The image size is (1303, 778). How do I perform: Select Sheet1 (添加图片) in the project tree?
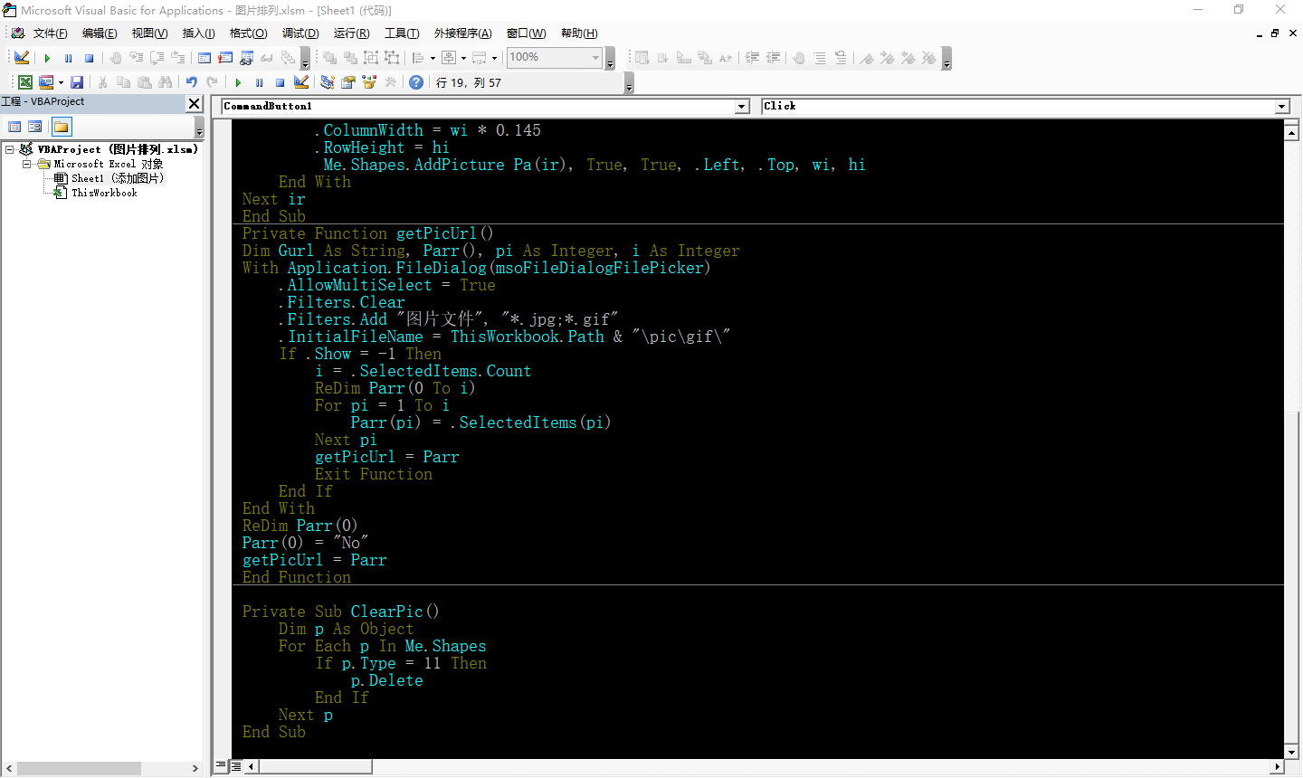tap(118, 178)
